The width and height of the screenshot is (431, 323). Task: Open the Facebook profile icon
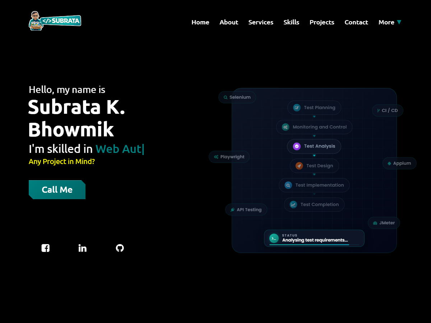click(x=46, y=248)
